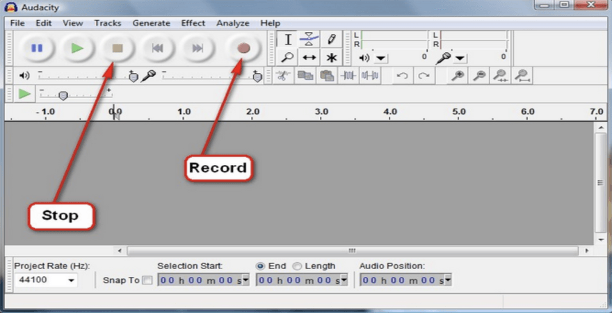Click the speaker icon in meter toolbar
The image size is (612, 313).
(x=364, y=58)
